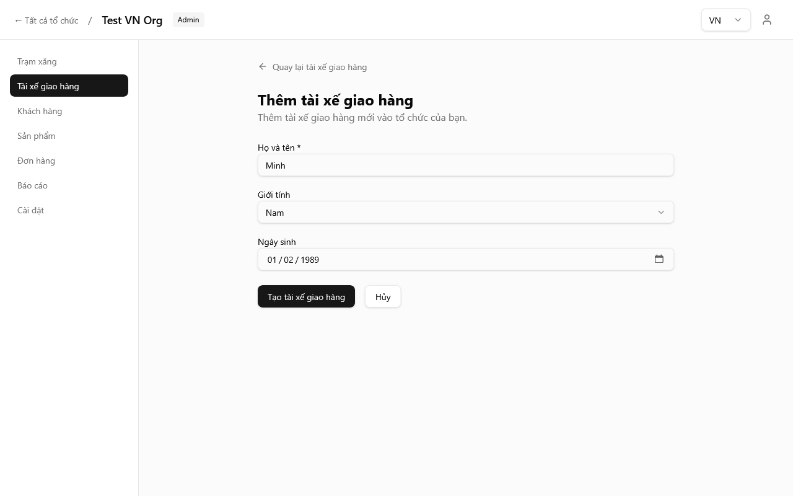Select day segment of birth date
Screen dimensions: 793x496
272,260
